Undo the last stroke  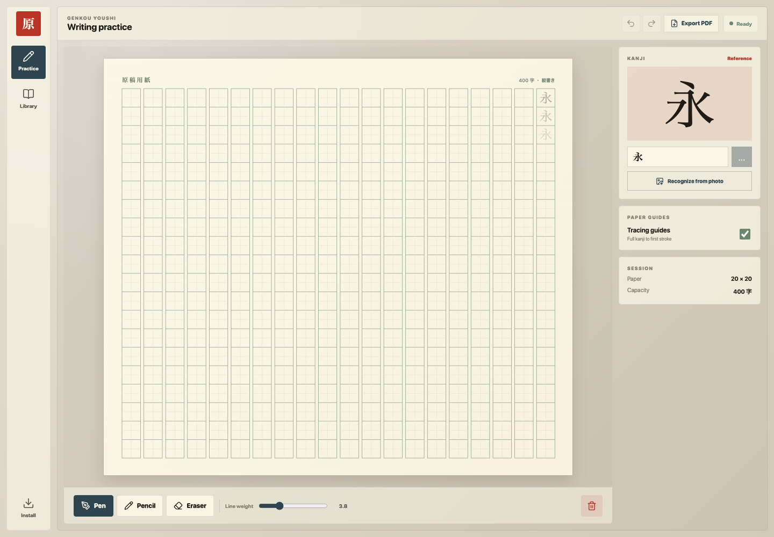[x=631, y=24]
